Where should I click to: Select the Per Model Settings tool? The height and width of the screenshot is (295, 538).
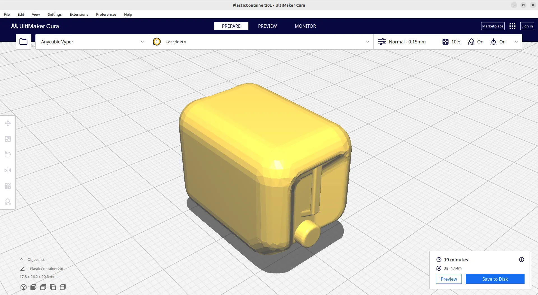(x=8, y=186)
